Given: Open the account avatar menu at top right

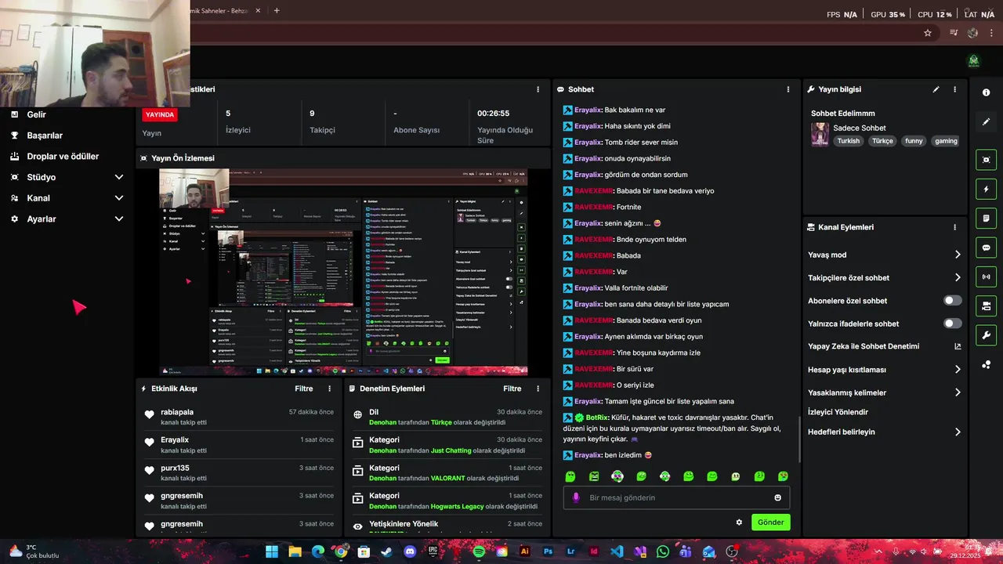Looking at the screenshot, I should click(974, 61).
